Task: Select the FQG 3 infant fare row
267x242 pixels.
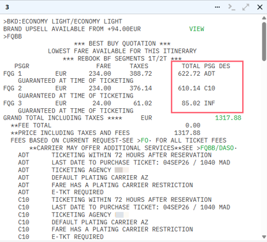Action: [109, 103]
